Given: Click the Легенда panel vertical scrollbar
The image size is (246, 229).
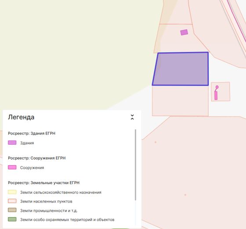Looking at the screenshot, I should [135, 165].
